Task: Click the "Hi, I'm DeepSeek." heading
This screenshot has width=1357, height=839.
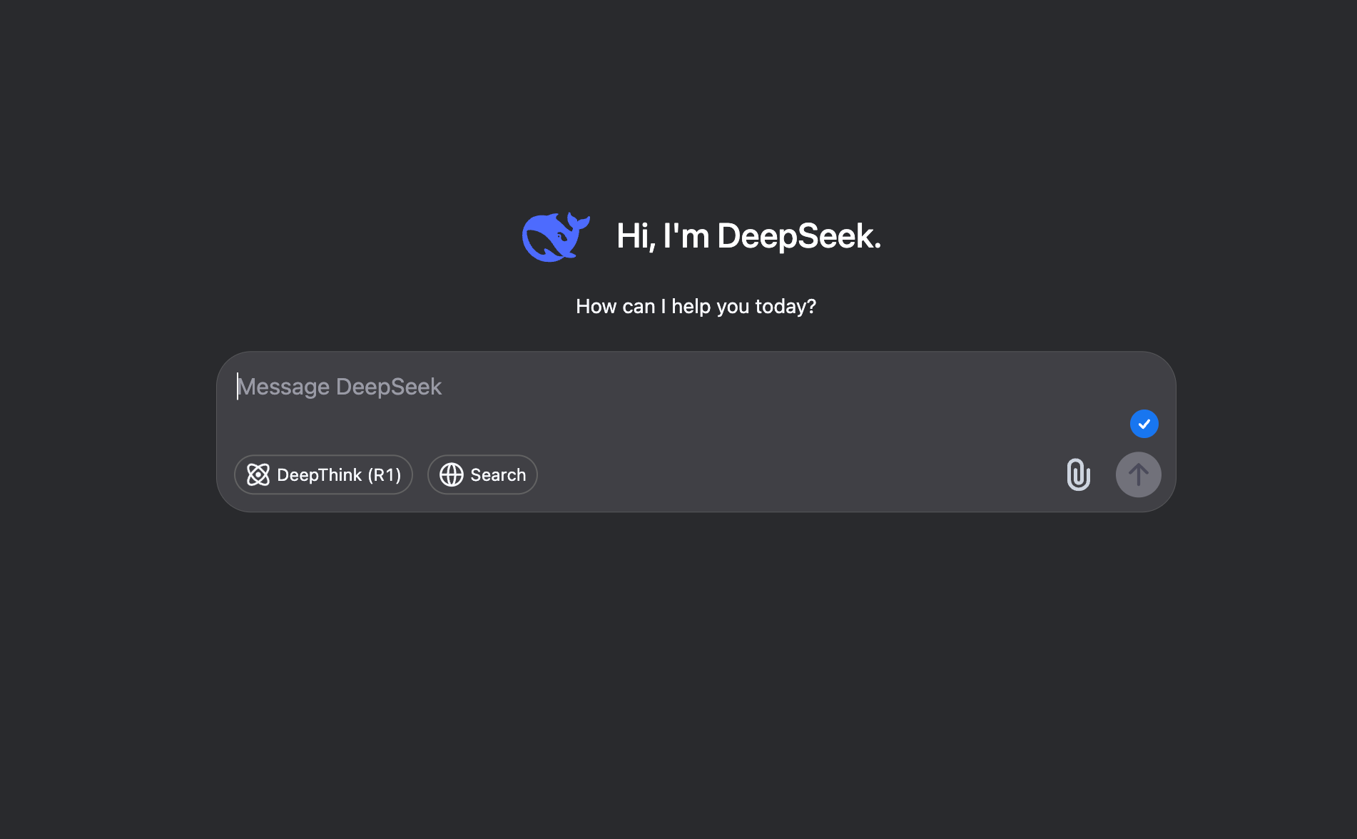Action: (x=748, y=236)
